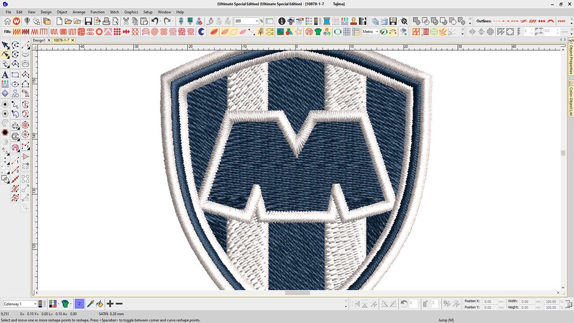The image size is (574, 323).
Task: Click the paint bucket color icon
Action: [x=100, y=304]
